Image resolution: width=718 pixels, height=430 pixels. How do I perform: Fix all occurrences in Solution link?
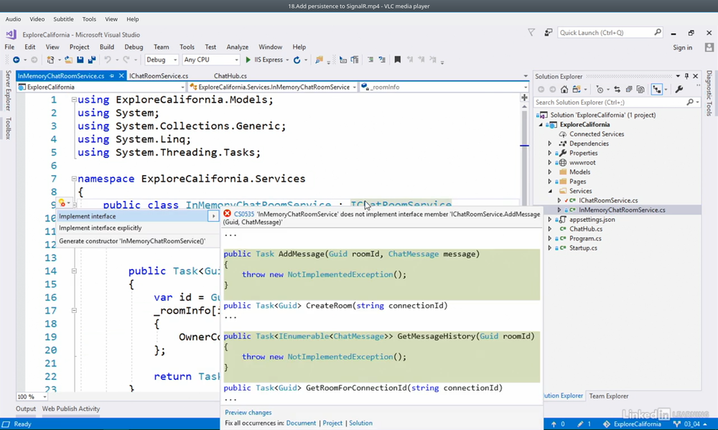coord(360,423)
